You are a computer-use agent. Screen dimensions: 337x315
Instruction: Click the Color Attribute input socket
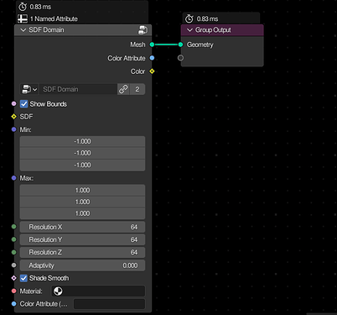pyautogui.click(x=14, y=304)
